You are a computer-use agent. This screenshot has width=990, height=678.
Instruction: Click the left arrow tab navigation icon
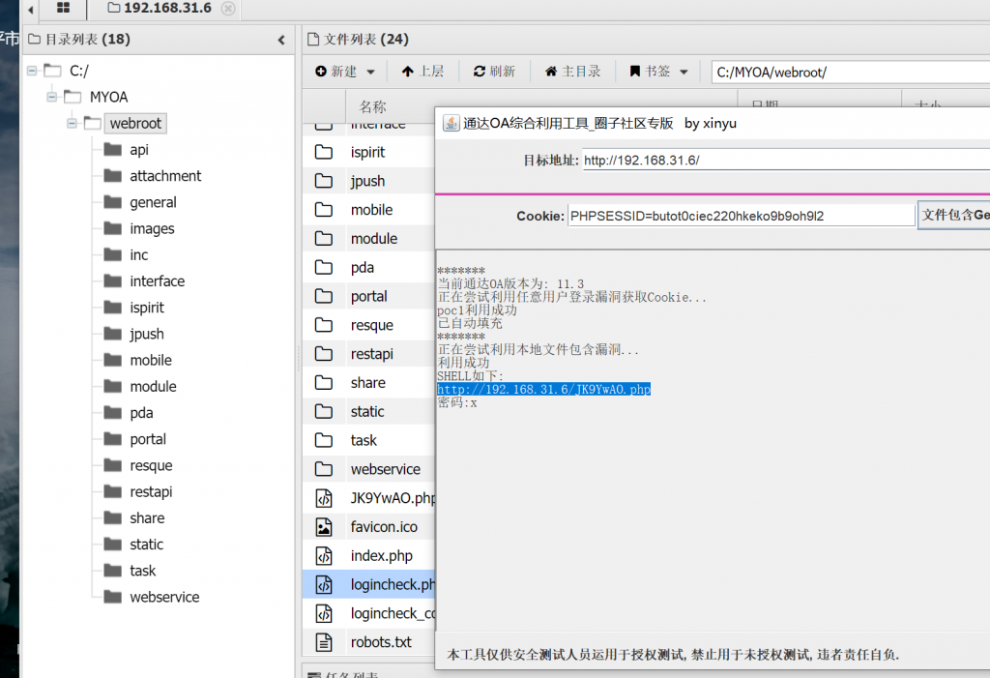coord(30,9)
